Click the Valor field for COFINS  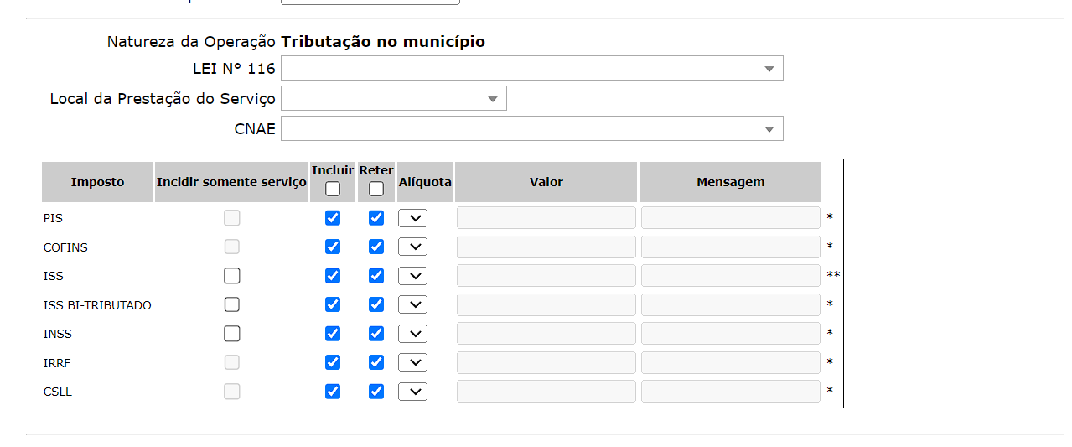[x=546, y=247]
